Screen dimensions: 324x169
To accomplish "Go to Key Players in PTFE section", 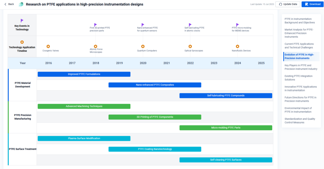I will coord(301,67).
